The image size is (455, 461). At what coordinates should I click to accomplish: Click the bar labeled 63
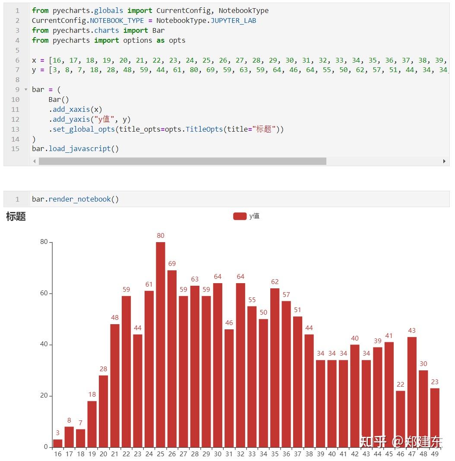point(195,366)
